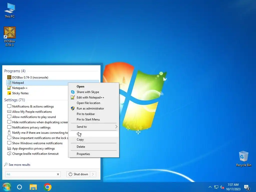Viewport: 256px width, 192px height.
Task: Open Cortana circle icon in the taskbar
Action: (x=19, y=187)
